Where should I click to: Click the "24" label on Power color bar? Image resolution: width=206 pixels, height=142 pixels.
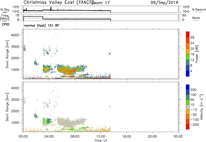click(192, 43)
